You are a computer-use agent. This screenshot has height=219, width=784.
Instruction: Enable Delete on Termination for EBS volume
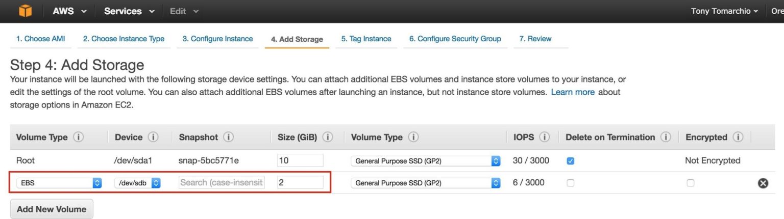pyautogui.click(x=571, y=183)
